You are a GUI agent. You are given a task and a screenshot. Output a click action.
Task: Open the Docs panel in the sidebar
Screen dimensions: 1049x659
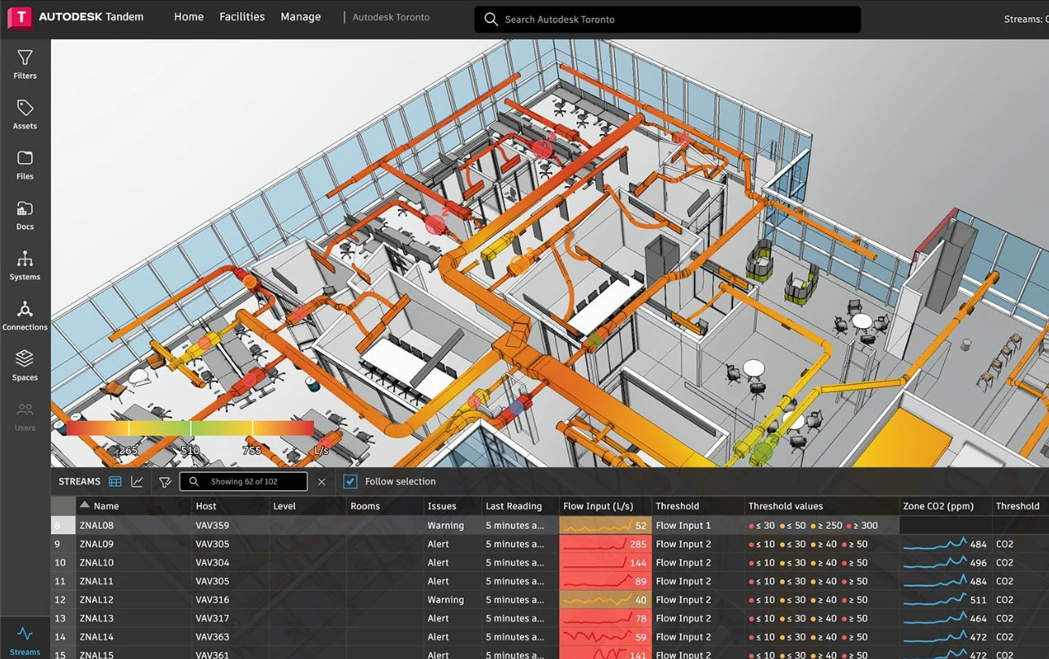[x=25, y=215]
